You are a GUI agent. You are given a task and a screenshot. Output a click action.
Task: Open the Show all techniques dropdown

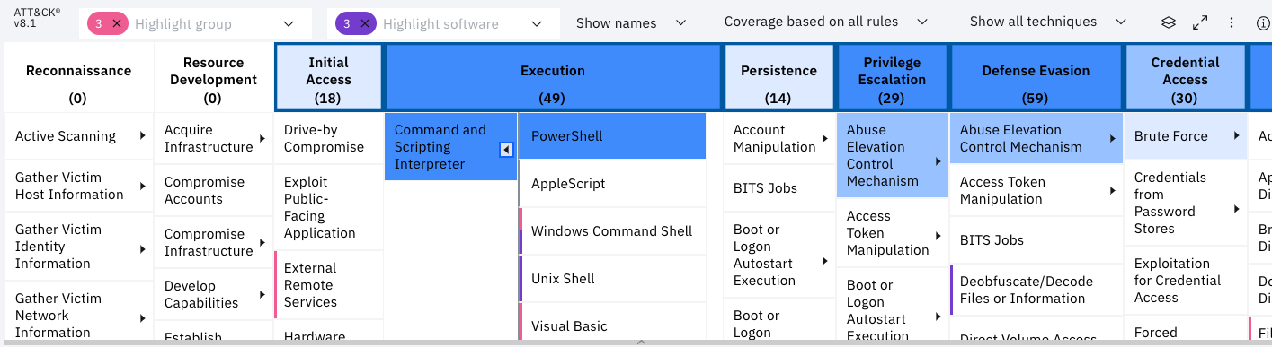click(1048, 22)
